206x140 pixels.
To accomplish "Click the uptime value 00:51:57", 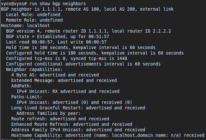I will [x=99, y=37].
